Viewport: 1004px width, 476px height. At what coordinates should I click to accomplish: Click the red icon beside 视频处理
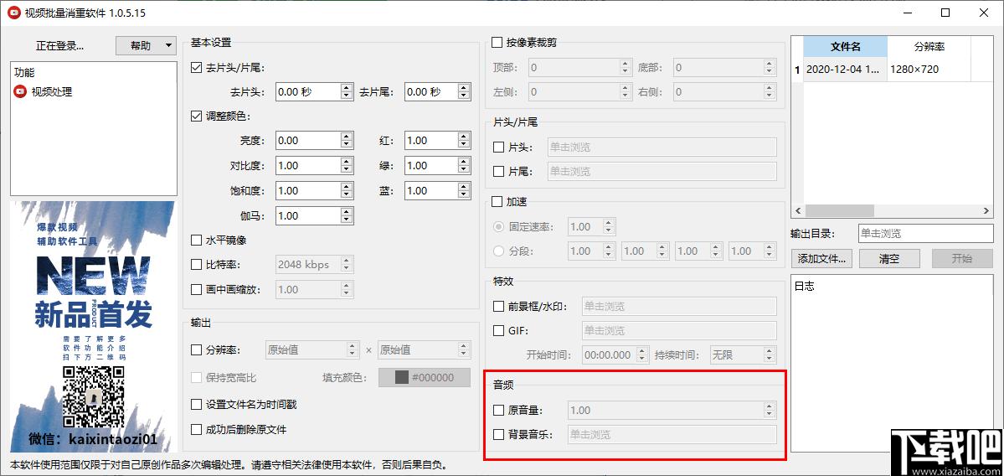click(20, 91)
